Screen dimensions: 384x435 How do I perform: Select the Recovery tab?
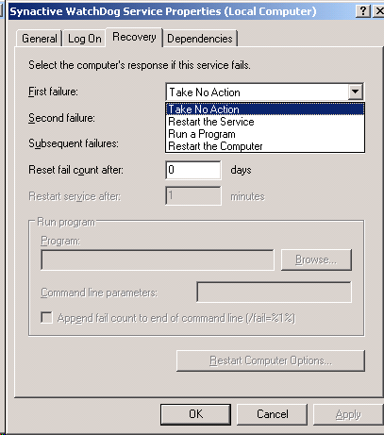click(134, 37)
